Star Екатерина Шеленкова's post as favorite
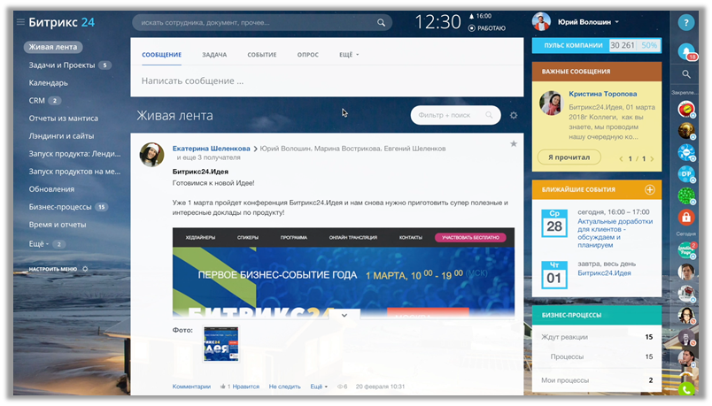The height and width of the screenshot is (406, 712). click(x=514, y=144)
